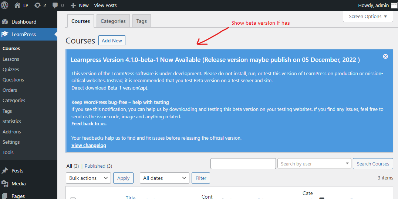This screenshot has width=398, height=199.
Task: Open the Search by user dropdown
Action: [314, 164]
